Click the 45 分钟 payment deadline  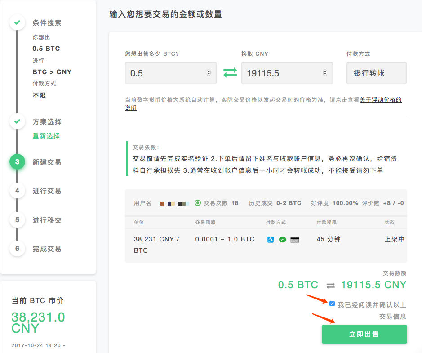click(x=329, y=239)
